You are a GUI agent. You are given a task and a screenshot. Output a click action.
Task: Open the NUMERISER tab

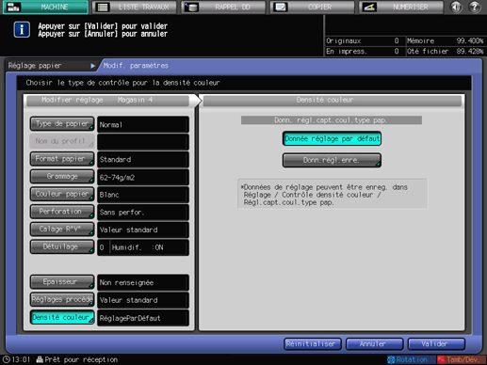[x=401, y=8]
